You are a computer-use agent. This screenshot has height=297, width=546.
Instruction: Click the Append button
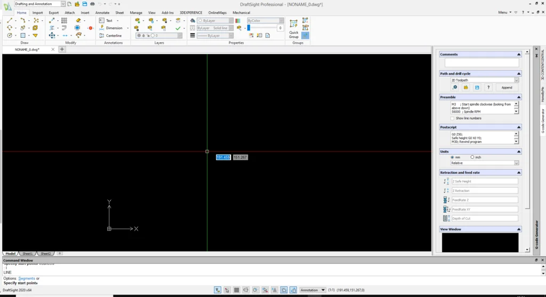tap(507, 87)
